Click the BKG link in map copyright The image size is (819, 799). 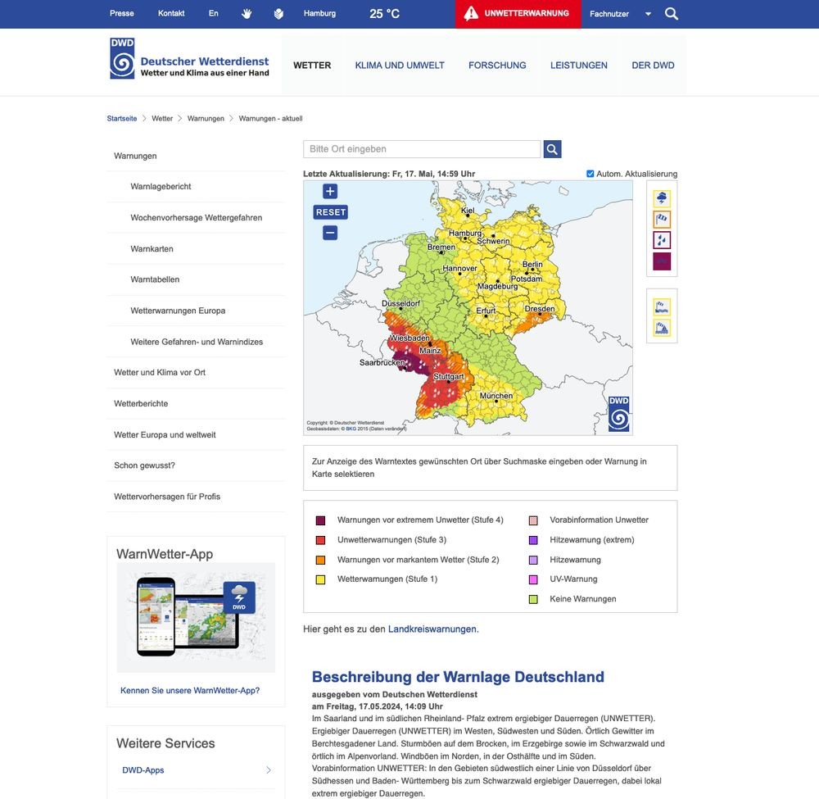pyautogui.click(x=351, y=429)
